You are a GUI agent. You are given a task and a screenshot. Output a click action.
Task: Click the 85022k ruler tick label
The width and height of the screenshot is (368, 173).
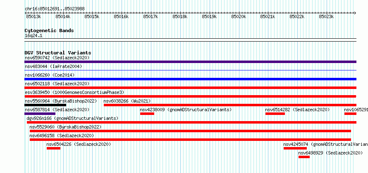[x=297, y=16]
